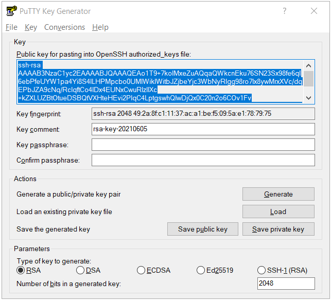331x300 pixels.
Task: Click the public key scrollbar thumb
Action: click(308, 79)
